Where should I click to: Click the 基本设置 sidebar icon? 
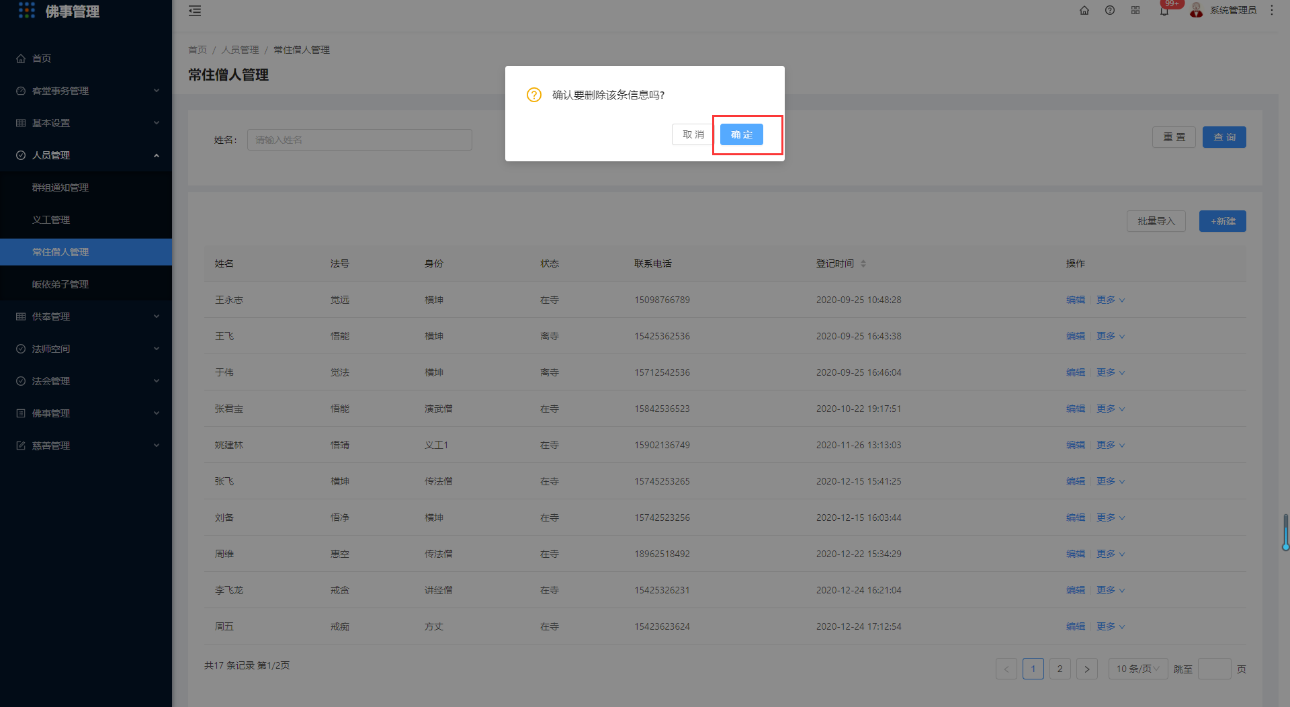click(x=21, y=123)
